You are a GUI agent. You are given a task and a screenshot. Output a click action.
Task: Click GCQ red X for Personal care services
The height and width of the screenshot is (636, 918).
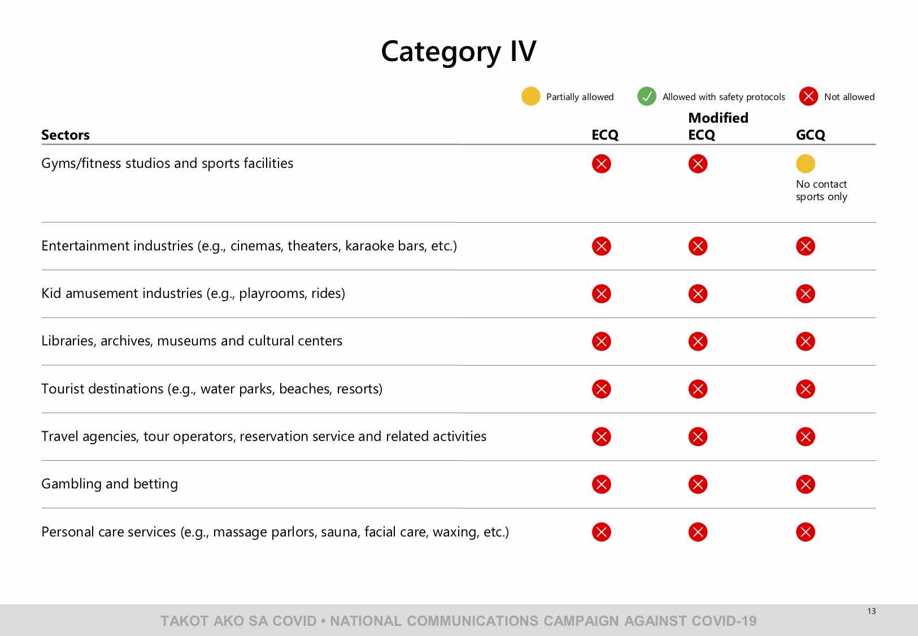[x=805, y=532]
